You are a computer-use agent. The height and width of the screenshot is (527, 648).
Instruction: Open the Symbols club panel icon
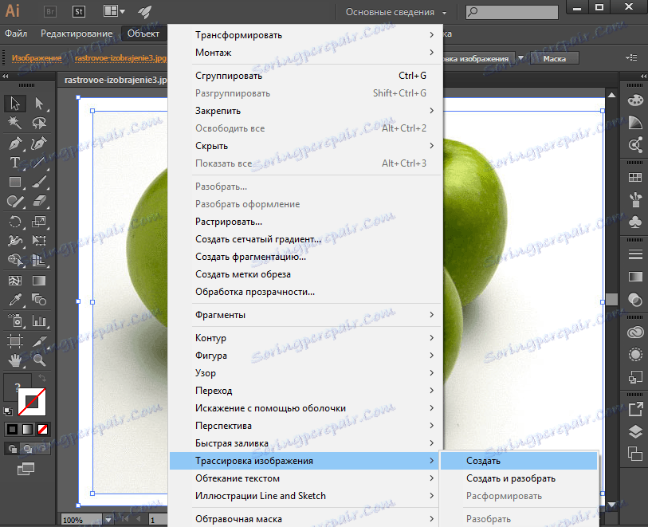click(635, 222)
